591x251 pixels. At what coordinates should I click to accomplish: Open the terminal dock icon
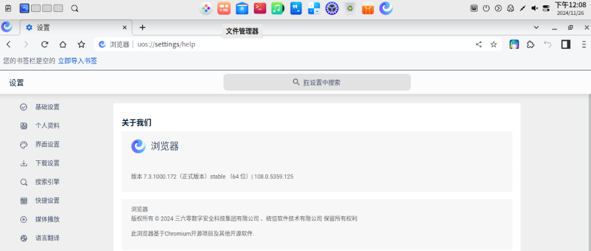pos(260,8)
